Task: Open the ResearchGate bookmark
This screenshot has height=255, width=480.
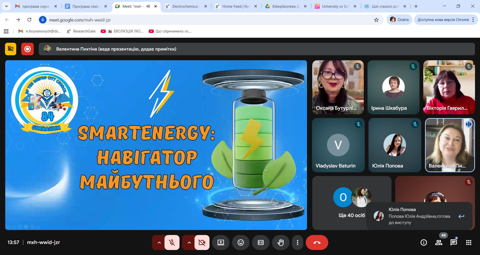Action: pos(81,31)
